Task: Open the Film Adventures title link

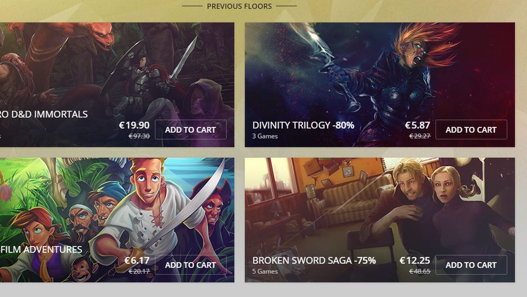Action: coord(41,250)
